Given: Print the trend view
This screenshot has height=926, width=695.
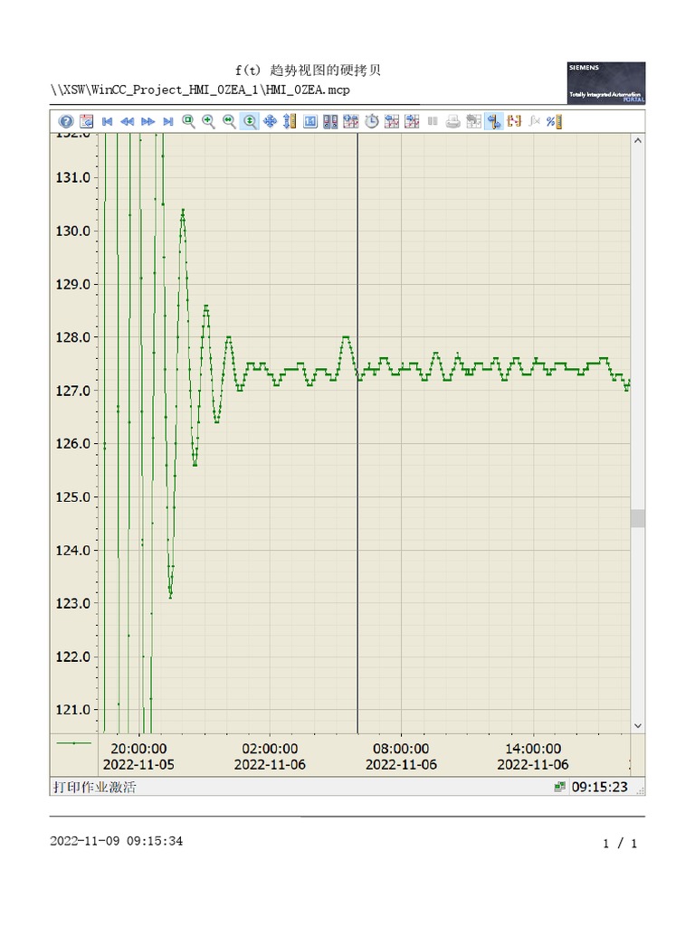Looking at the screenshot, I should [453, 122].
